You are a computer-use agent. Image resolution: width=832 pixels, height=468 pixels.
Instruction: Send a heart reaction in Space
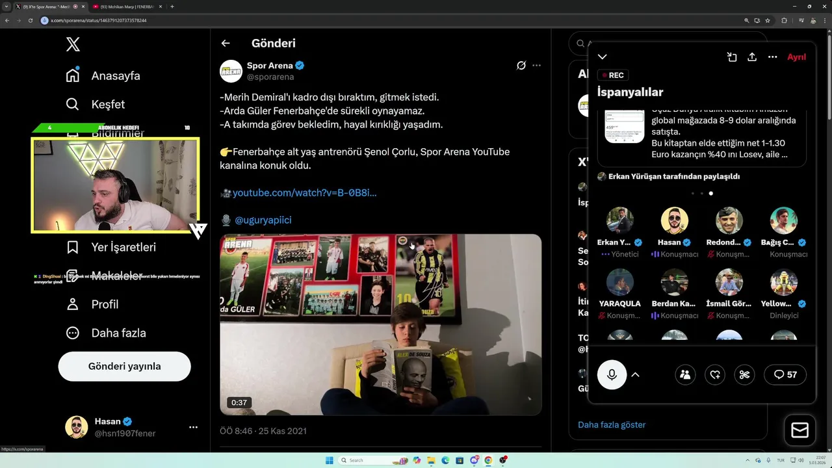(715, 374)
